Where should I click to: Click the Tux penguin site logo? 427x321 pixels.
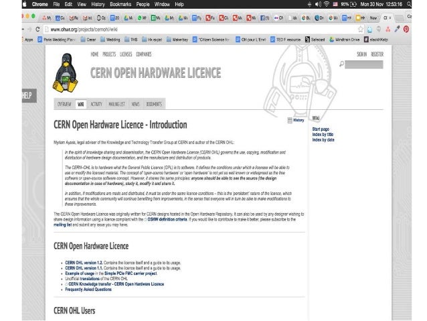66,72
